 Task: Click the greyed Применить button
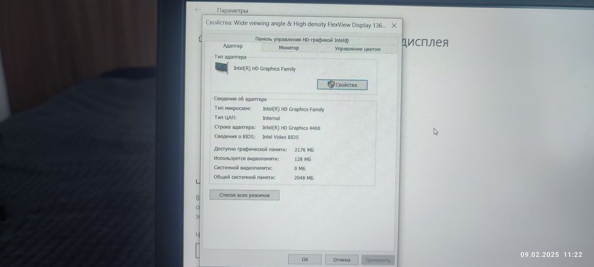point(378,260)
